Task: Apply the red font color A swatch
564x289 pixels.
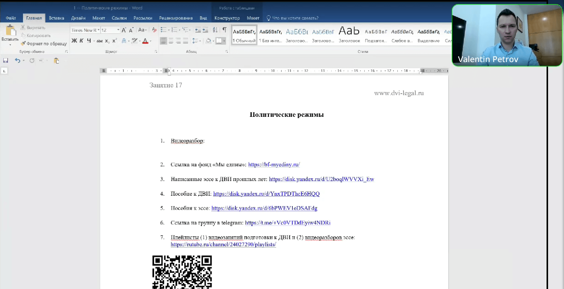Action: 145,41
